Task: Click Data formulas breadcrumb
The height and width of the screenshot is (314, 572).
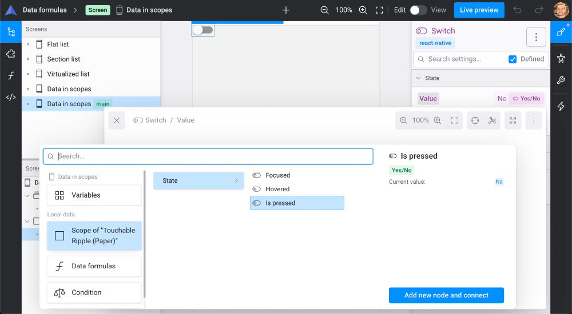Action: tap(45, 10)
